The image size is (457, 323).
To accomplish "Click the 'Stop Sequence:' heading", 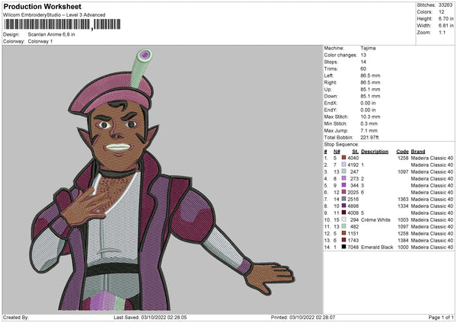I will pyautogui.click(x=341, y=145).
